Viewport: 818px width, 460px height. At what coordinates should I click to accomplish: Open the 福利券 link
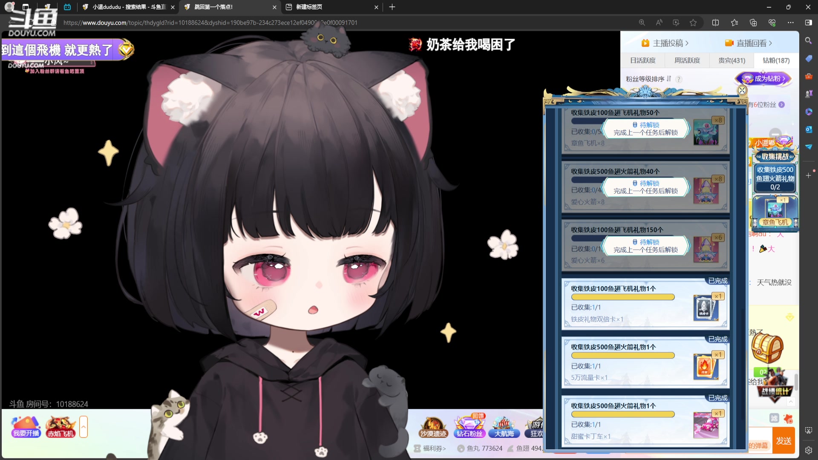click(430, 448)
